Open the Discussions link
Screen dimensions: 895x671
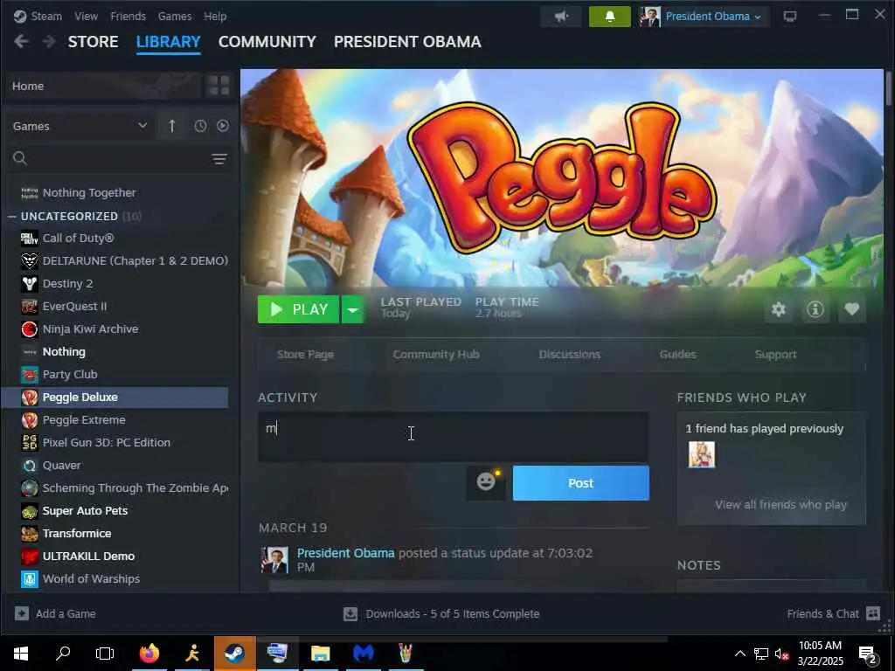coord(570,355)
